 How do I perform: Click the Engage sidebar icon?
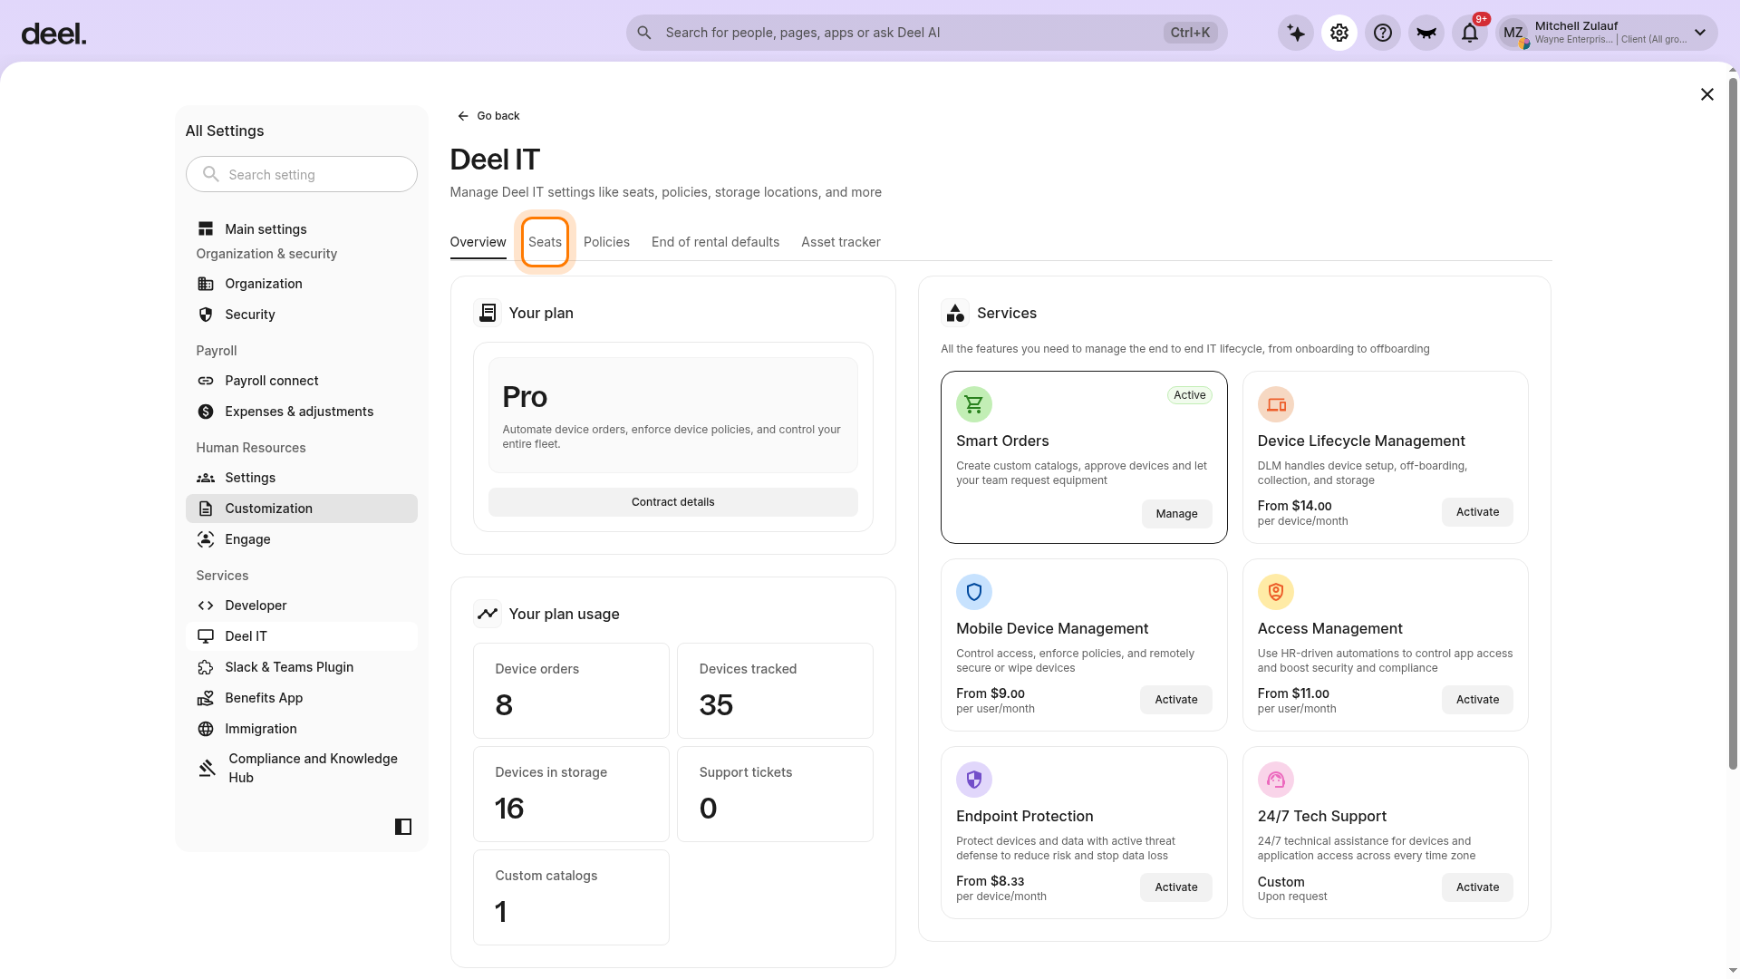(206, 539)
